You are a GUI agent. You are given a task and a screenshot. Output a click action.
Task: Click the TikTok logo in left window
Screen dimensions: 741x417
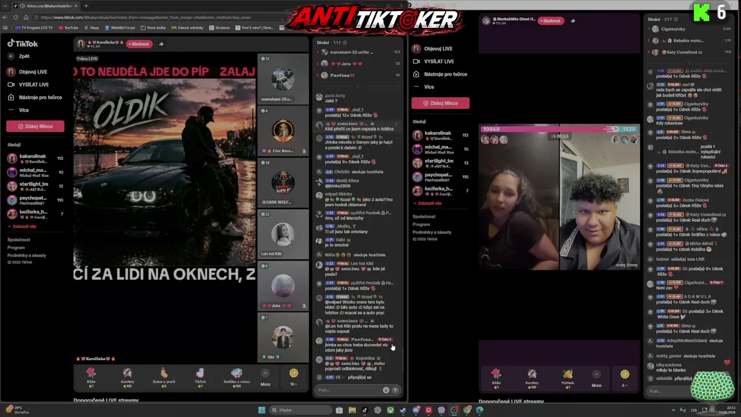click(23, 43)
